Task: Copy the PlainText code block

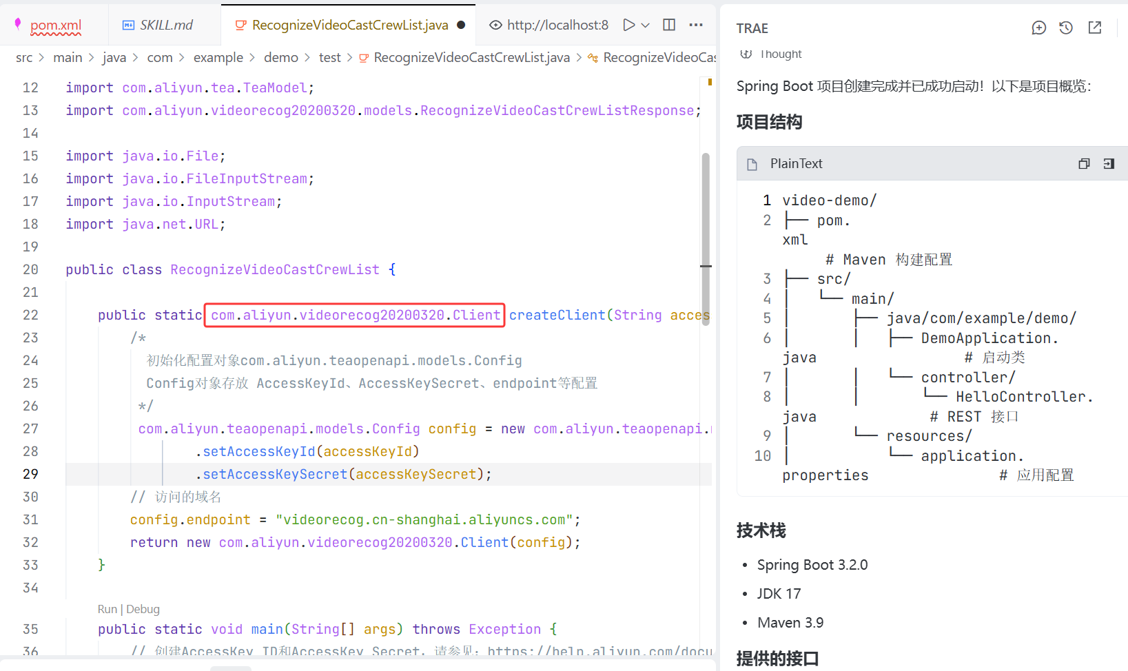Action: tap(1084, 163)
